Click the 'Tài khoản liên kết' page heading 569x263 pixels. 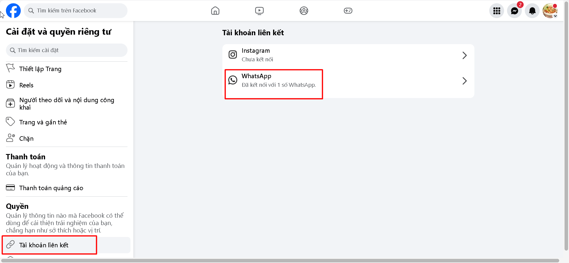pos(253,33)
